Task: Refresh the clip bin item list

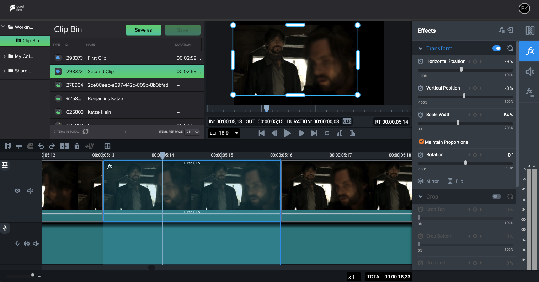Action: [x=85, y=131]
